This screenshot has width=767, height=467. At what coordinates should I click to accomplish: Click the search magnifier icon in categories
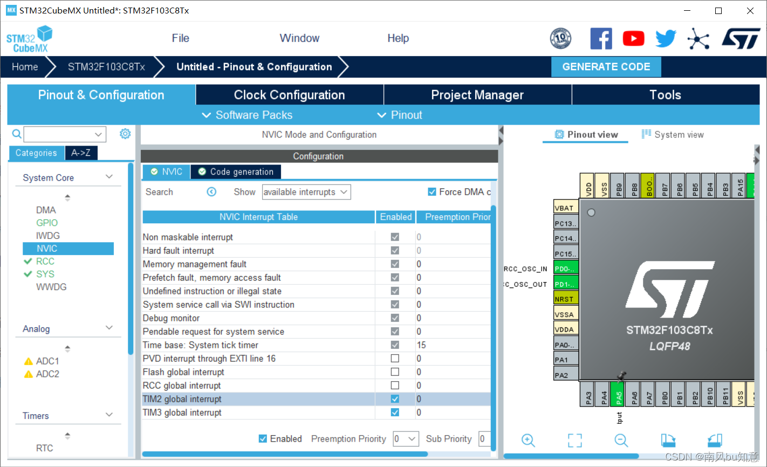pos(17,134)
